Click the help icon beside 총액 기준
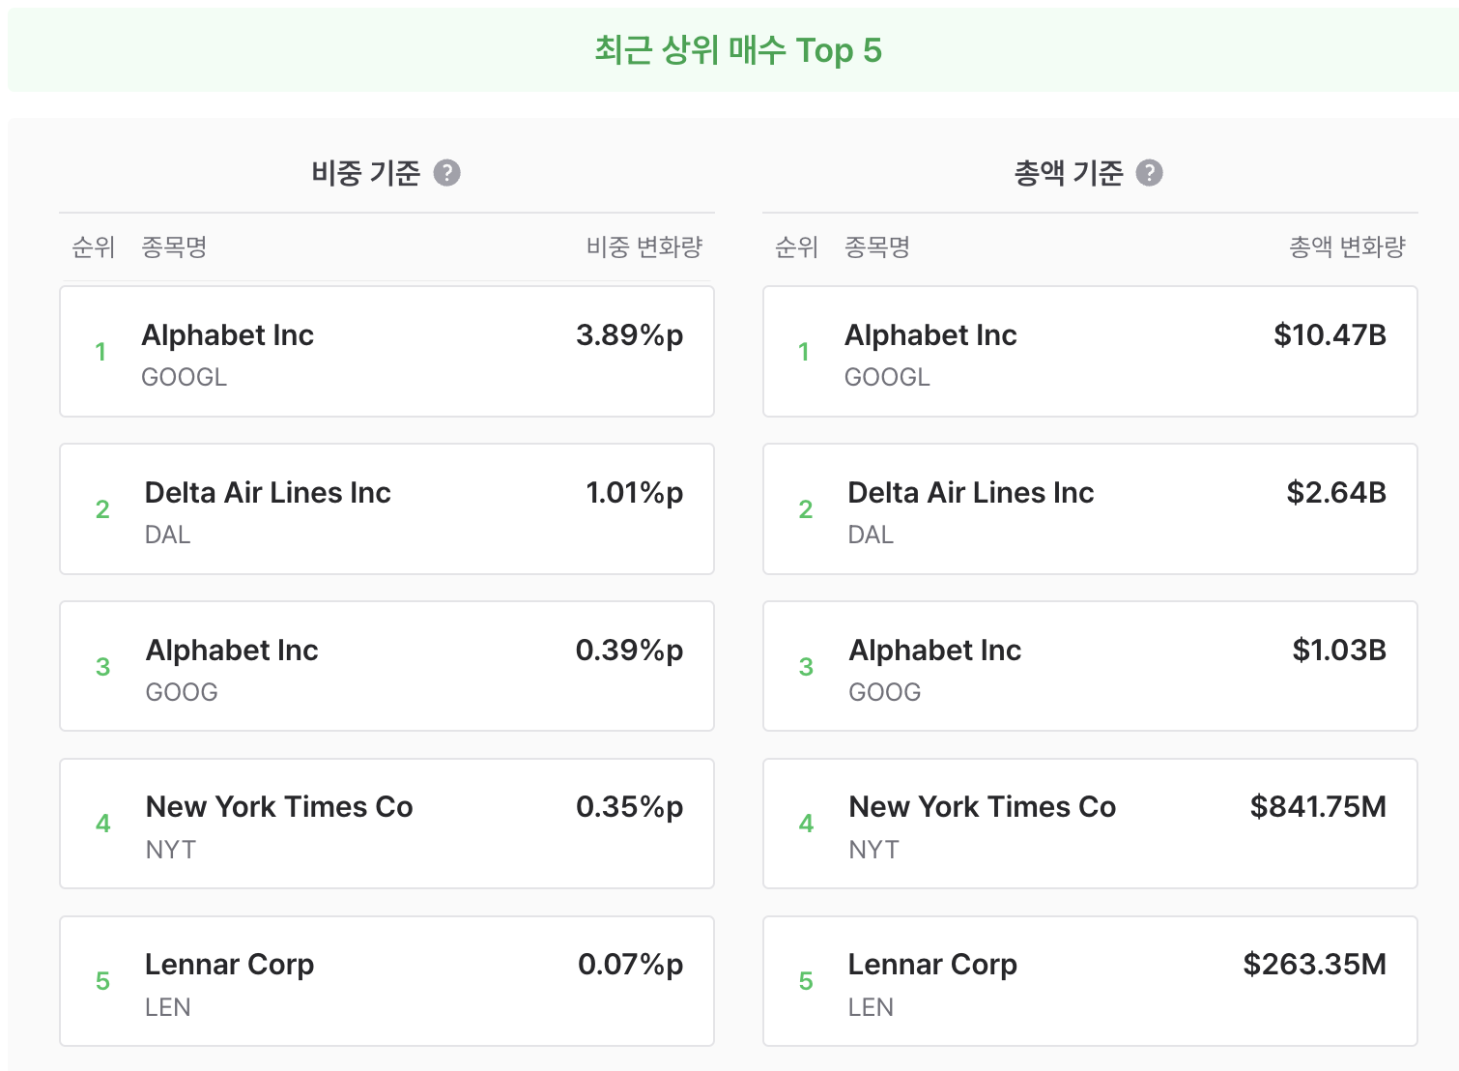1459x1071 pixels. (1149, 173)
